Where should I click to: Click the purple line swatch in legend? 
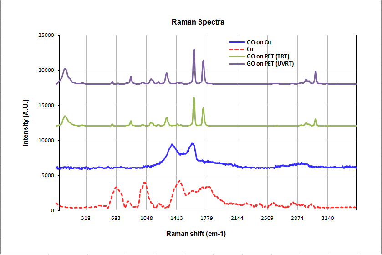(x=236, y=64)
